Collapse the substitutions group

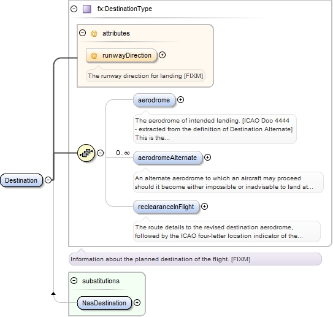[x=74, y=281]
